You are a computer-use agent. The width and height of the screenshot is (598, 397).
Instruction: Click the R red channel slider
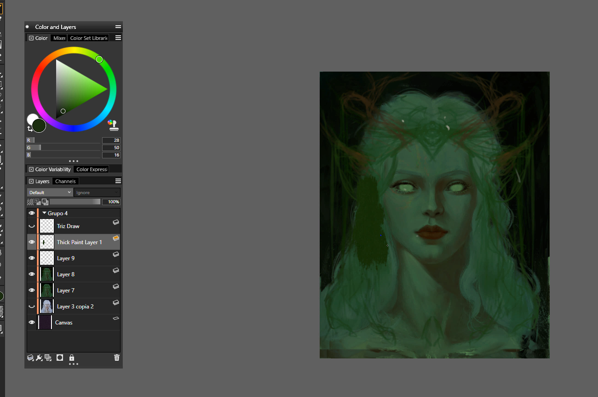[63, 140]
